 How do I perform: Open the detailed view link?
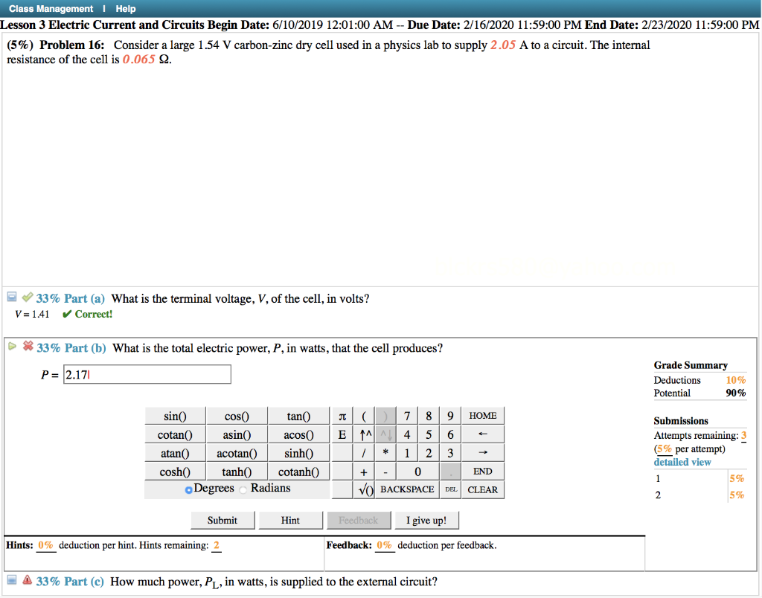(x=682, y=462)
